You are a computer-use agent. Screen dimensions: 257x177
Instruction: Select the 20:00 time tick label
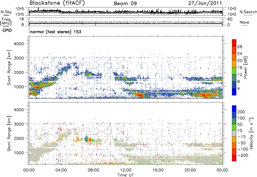pyautogui.click(x=190, y=170)
